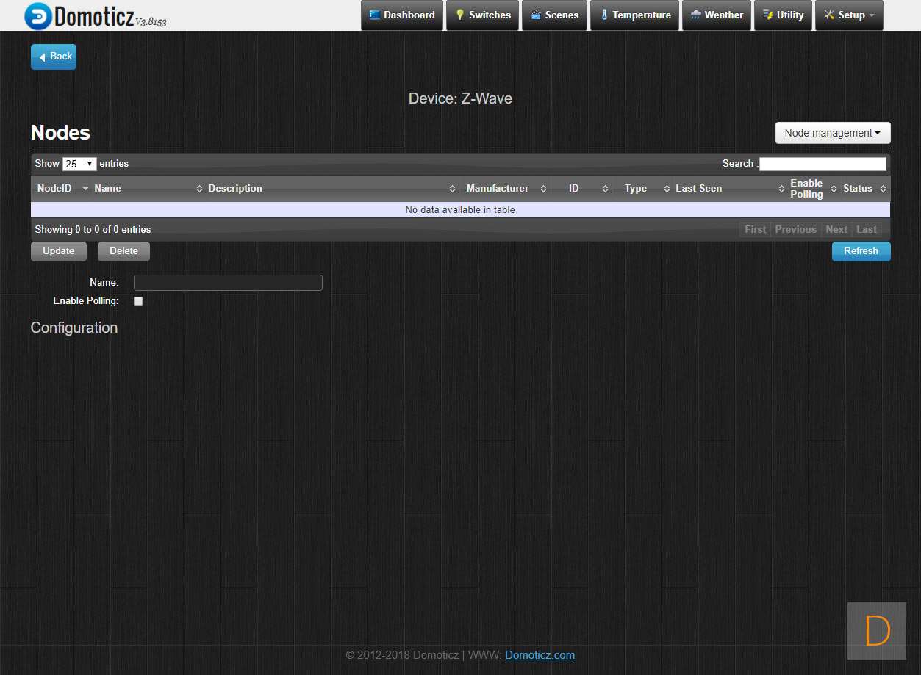Viewport: 921px width, 675px height.
Task: Enable the Polling checkbox
Action: pos(138,301)
